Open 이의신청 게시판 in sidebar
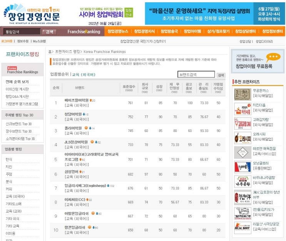This screenshot has height=241, width=286. (x=17, y=89)
